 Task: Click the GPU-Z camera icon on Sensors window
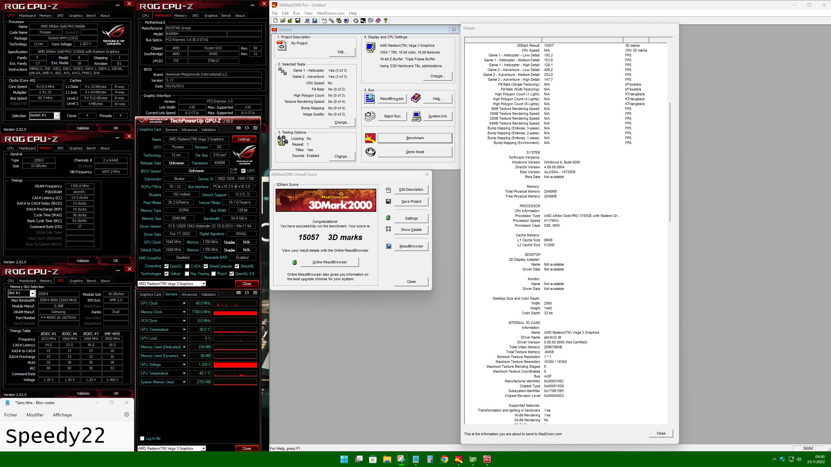[239, 293]
